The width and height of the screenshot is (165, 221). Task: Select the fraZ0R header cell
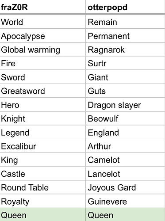pos(42,7)
